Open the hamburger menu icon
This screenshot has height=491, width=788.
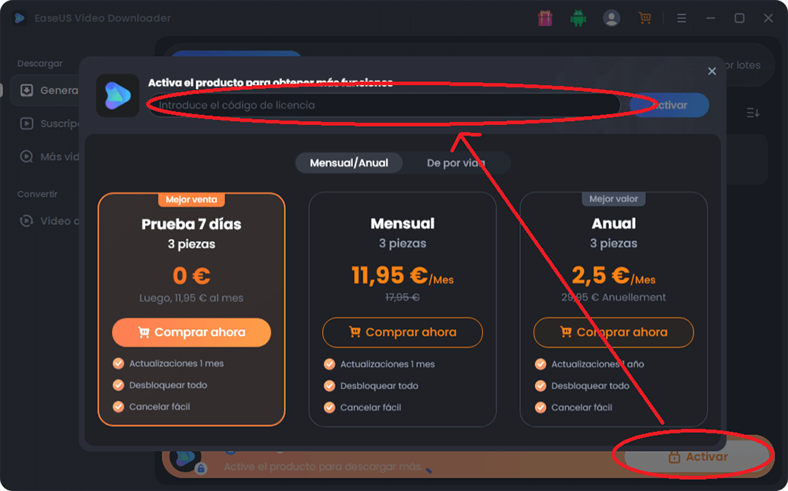click(682, 19)
